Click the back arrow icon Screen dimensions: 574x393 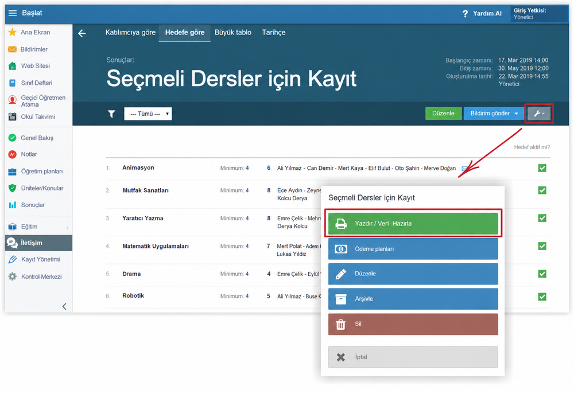(82, 33)
